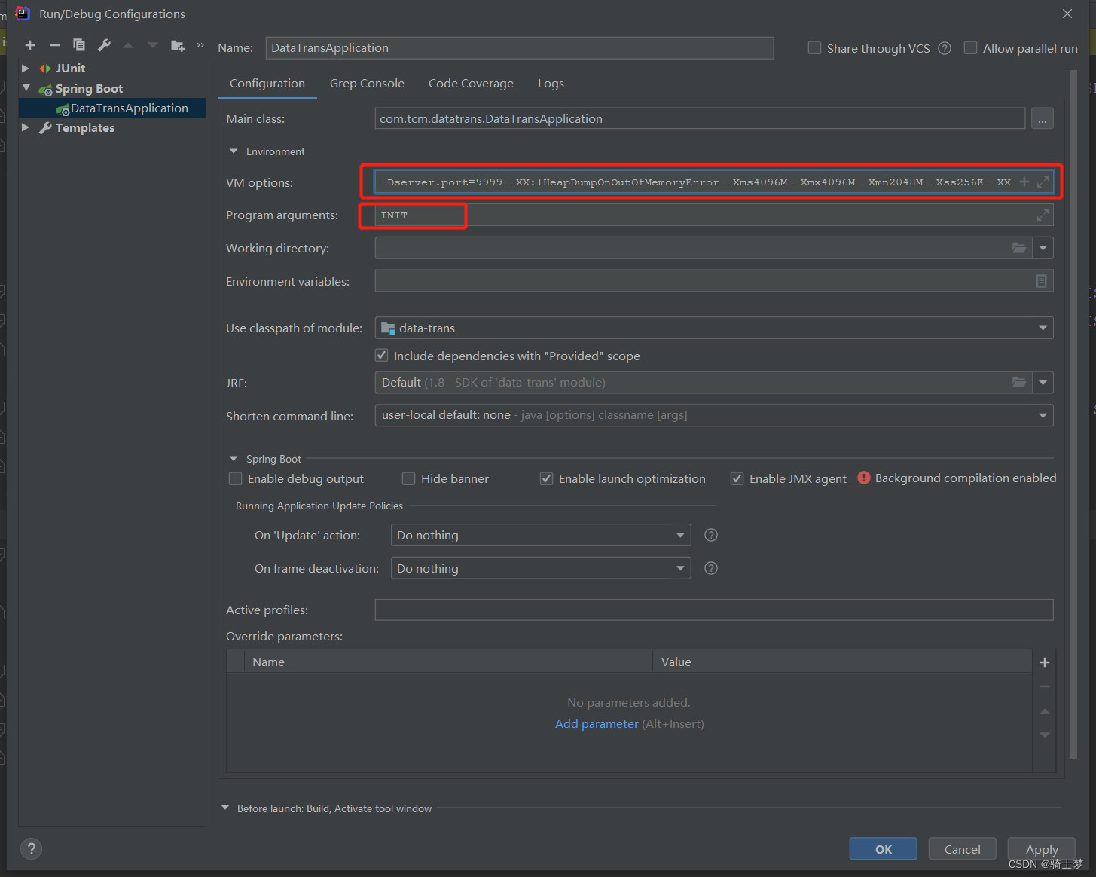The image size is (1096, 877).
Task: Click the Active profiles input field
Action: (x=714, y=610)
